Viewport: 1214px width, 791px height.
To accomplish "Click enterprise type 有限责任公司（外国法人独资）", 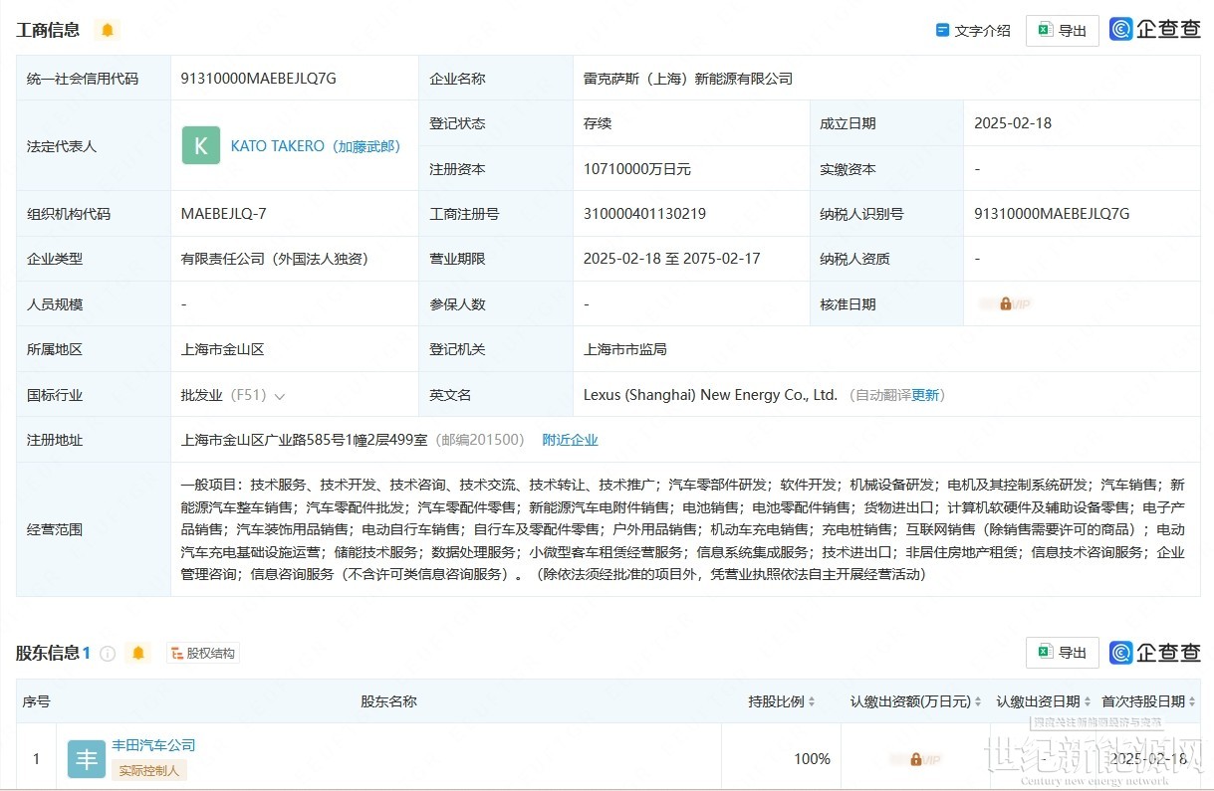I will [x=275, y=259].
